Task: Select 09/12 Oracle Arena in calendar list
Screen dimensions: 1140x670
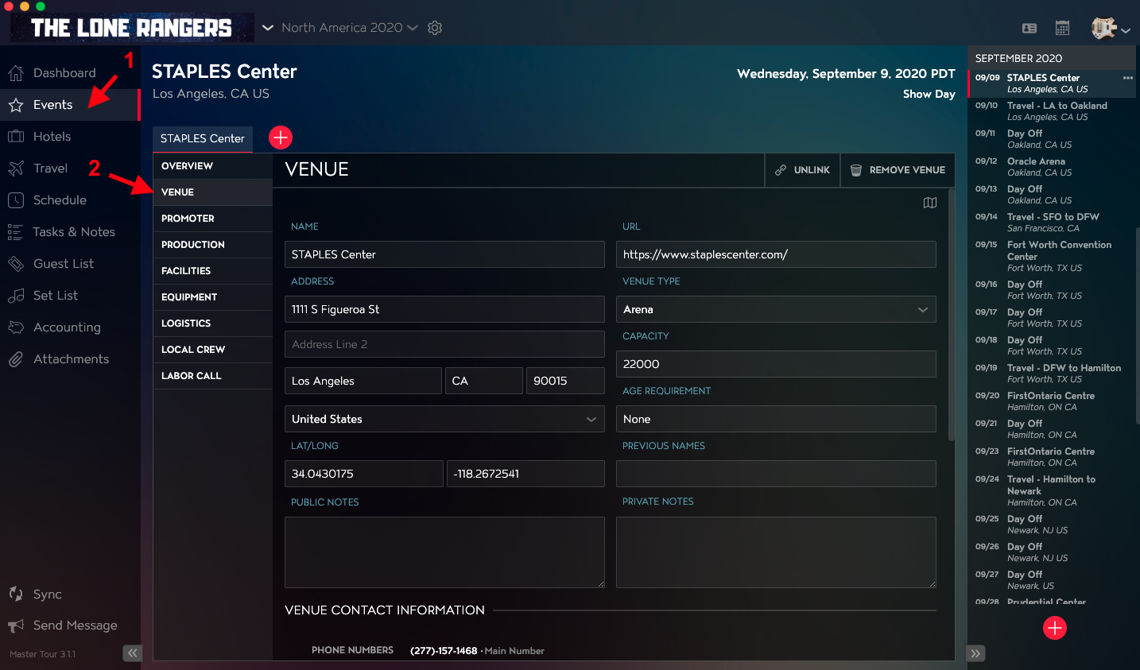Action: (1051, 167)
